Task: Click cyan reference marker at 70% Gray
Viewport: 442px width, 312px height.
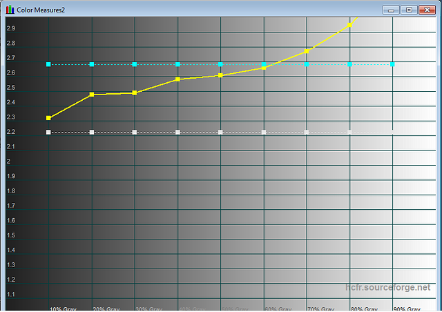Action: tap(307, 64)
